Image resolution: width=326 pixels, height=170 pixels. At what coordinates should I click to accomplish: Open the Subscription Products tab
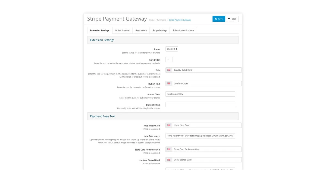184,30
